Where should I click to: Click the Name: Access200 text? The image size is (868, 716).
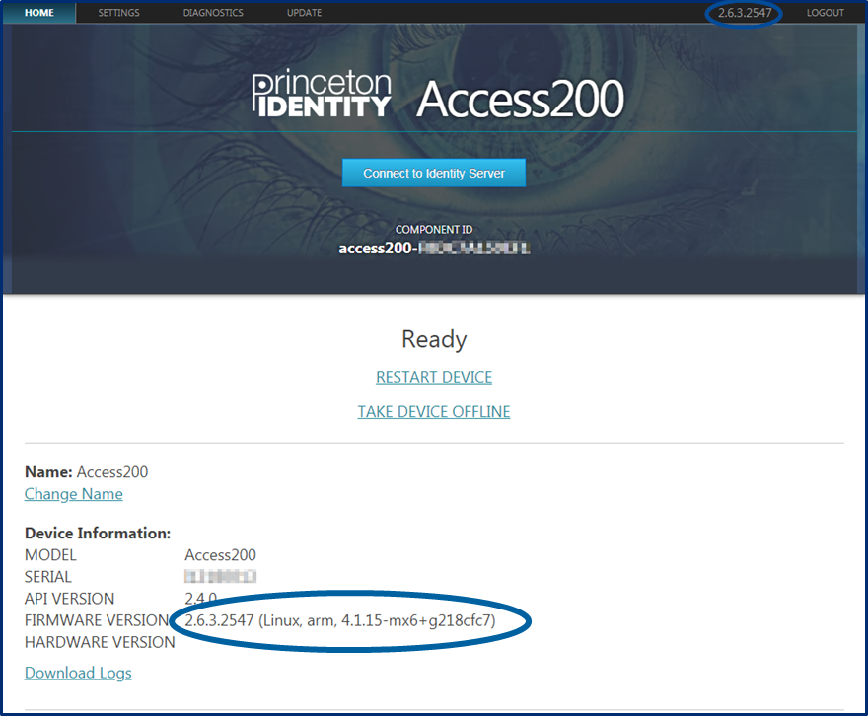(87, 472)
